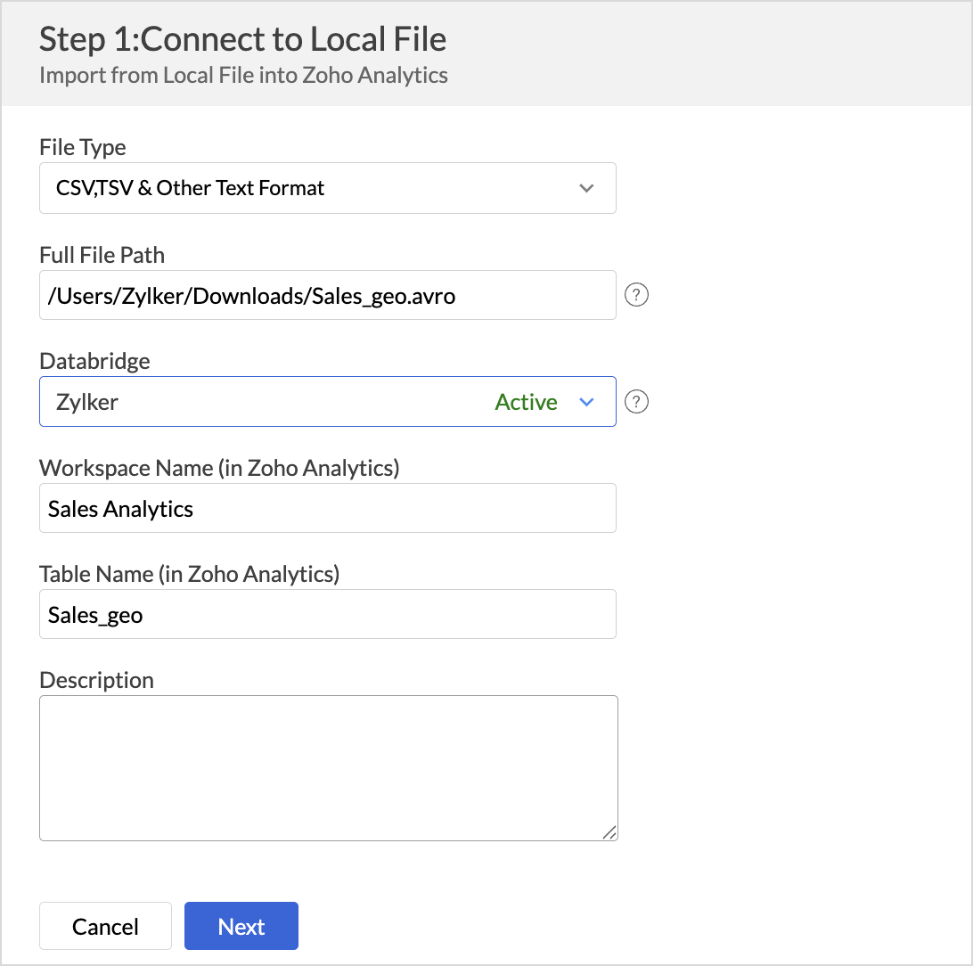The height and width of the screenshot is (966, 973).
Task: Click the help icon beside Full File Path
Action: [636, 295]
